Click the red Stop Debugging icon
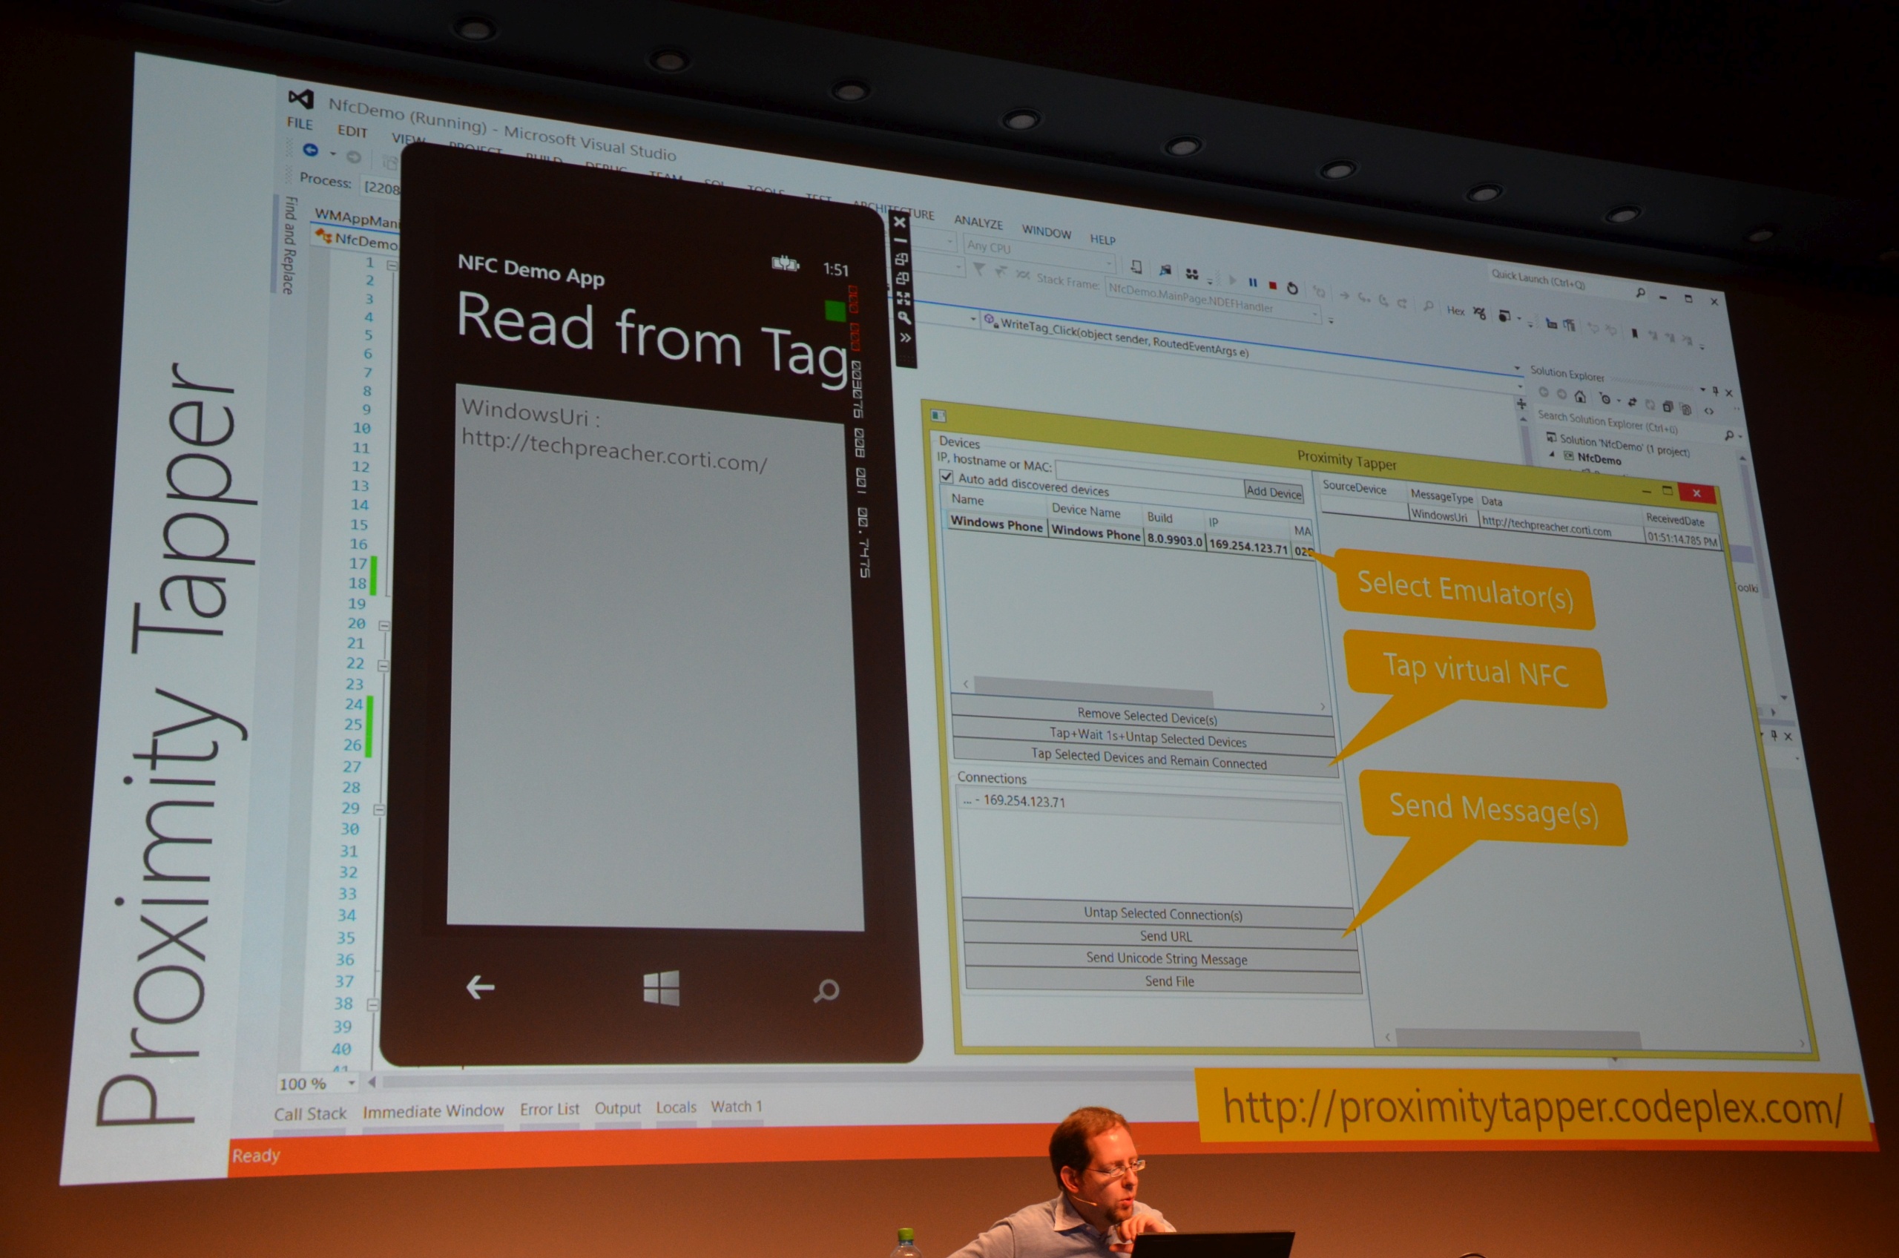1899x1258 pixels. (1272, 285)
